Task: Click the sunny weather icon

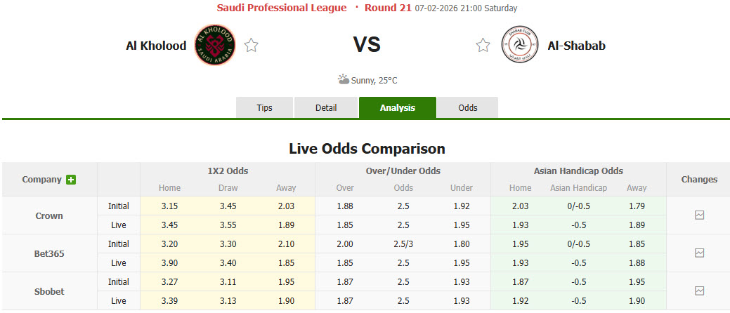Action: 344,80
